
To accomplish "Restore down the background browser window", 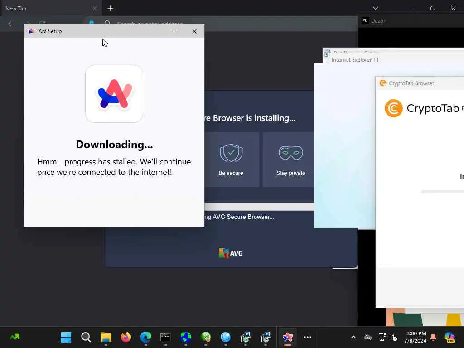I will [433, 8].
